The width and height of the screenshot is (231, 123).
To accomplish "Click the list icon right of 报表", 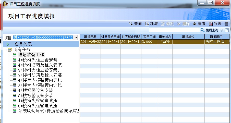I will 226,24.
